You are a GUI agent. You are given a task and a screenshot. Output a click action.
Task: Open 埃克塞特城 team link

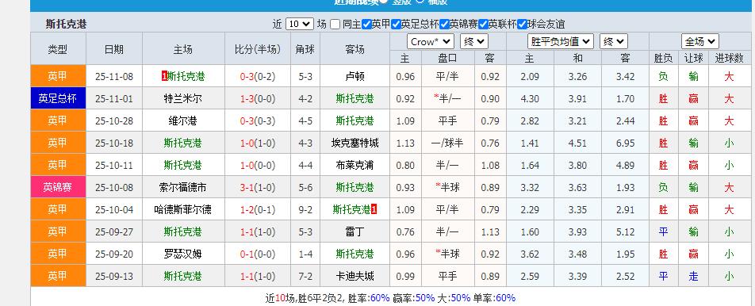(355, 143)
